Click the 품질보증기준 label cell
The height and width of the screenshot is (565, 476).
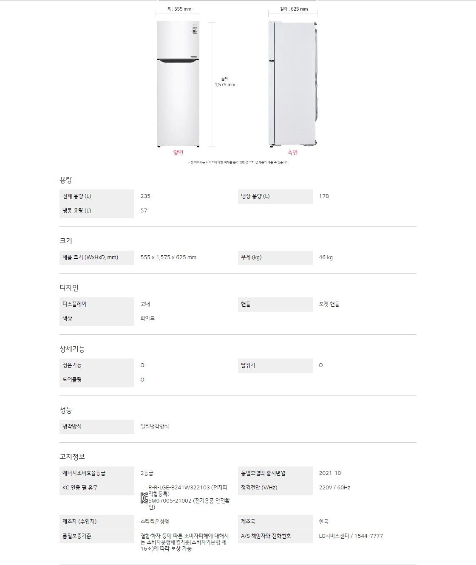(x=96, y=536)
